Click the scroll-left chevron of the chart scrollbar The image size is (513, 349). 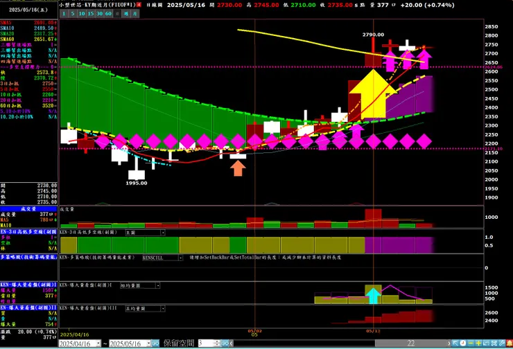point(231,343)
